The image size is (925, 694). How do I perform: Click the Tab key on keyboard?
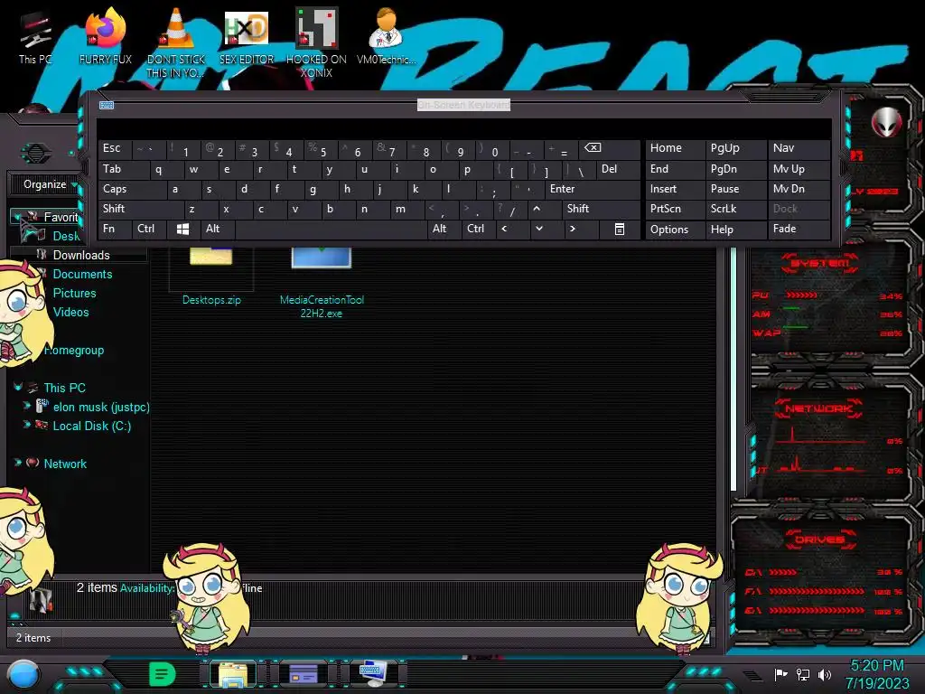click(123, 169)
